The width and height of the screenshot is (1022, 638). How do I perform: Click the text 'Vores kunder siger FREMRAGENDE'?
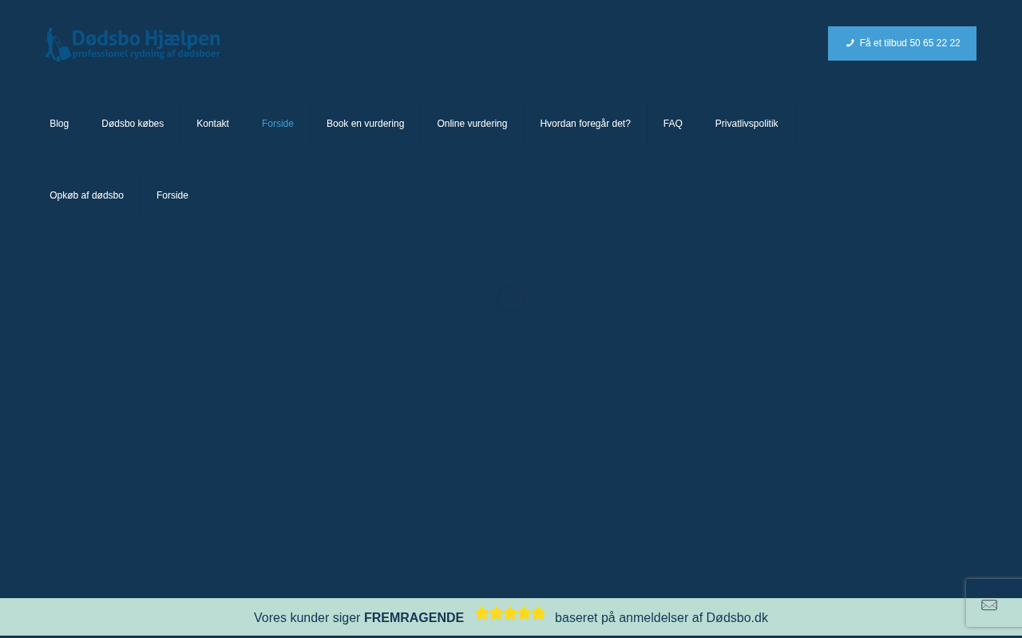click(358, 617)
